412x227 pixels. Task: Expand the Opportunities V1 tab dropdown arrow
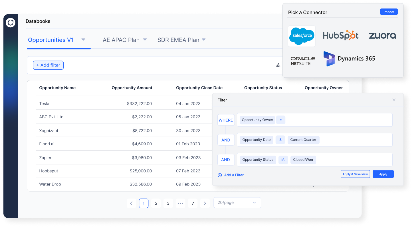(83, 40)
